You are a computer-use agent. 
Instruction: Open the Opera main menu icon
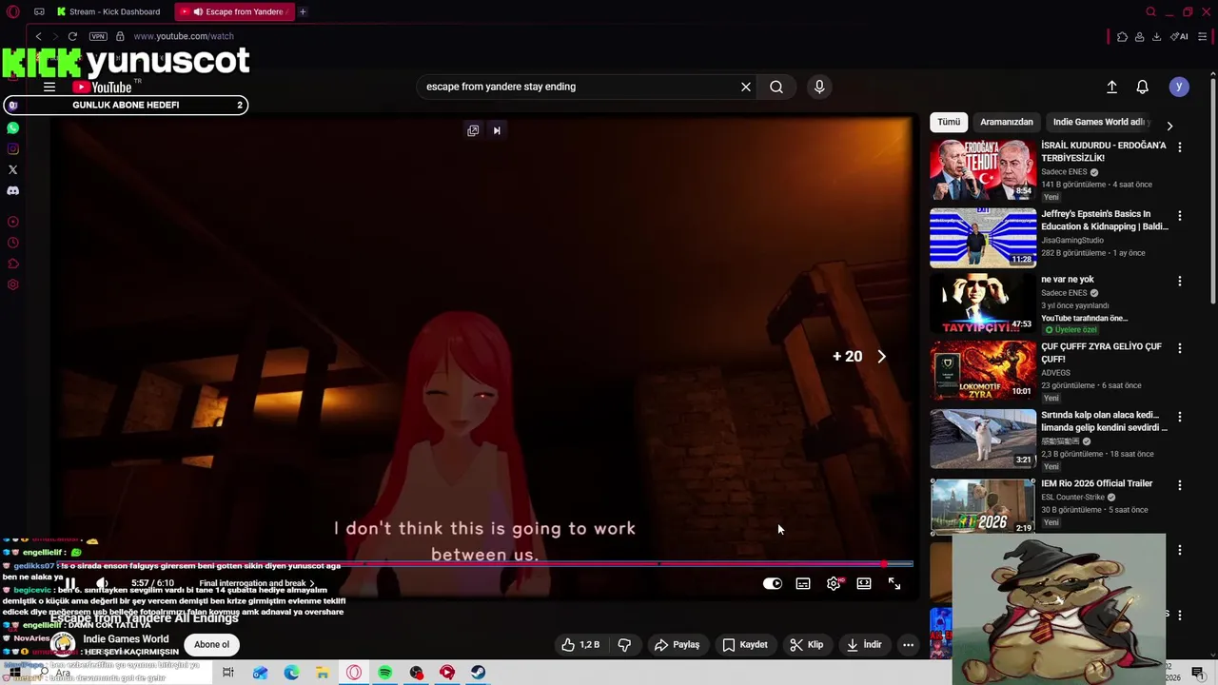pos(12,11)
